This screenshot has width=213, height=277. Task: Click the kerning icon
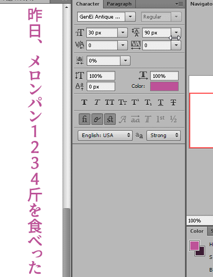pos(80,45)
